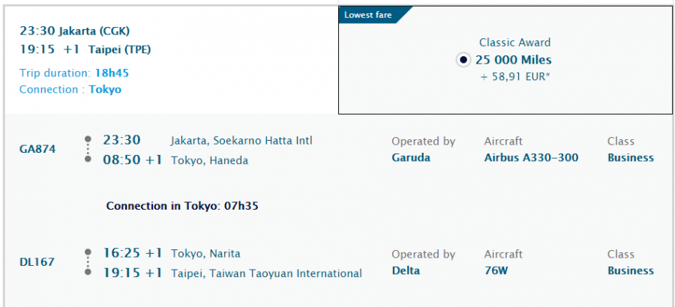This screenshot has width=675, height=307.
Task: Click the Business class of GA874
Action: point(631,158)
